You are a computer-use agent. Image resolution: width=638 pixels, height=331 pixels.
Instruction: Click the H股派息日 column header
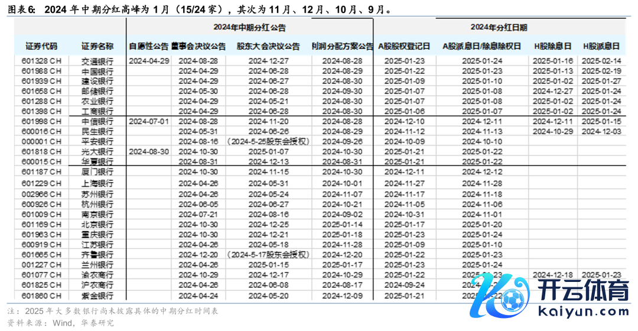click(x=601, y=46)
